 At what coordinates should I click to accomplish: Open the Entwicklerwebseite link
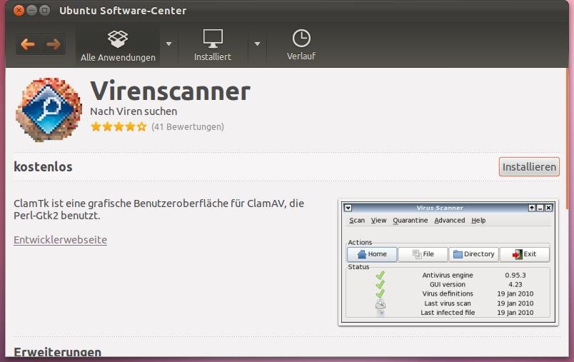(x=61, y=240)
